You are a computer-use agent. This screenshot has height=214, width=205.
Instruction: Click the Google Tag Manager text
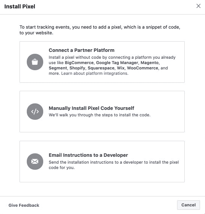(117, 63)
